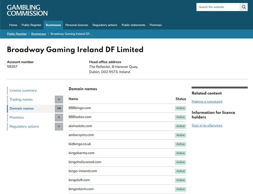Follow the Public Register breadcrumb link
253x194 pixels.
coord(17,34)
